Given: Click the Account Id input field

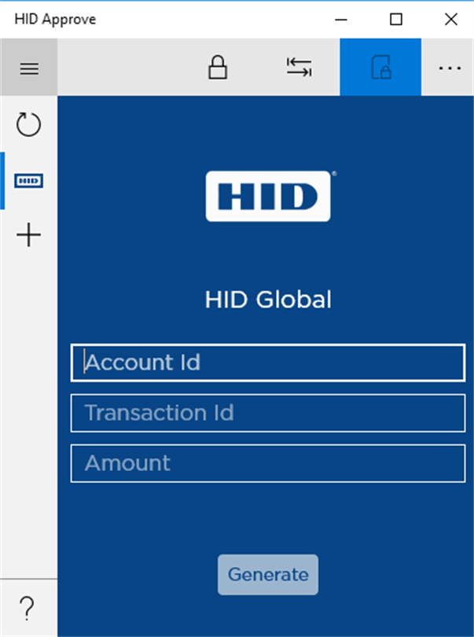Looking at the screenshot, I should click(x=268, y=363).
